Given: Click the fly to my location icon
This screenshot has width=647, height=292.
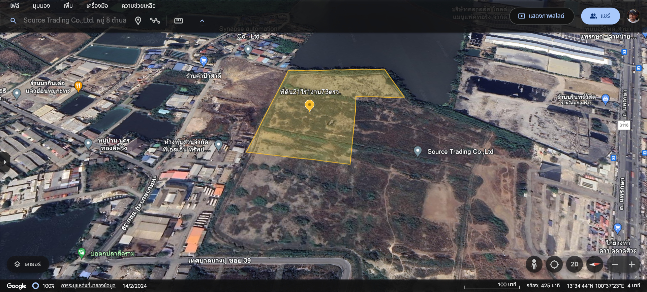Looking at the screenshot, I should 554,264.
